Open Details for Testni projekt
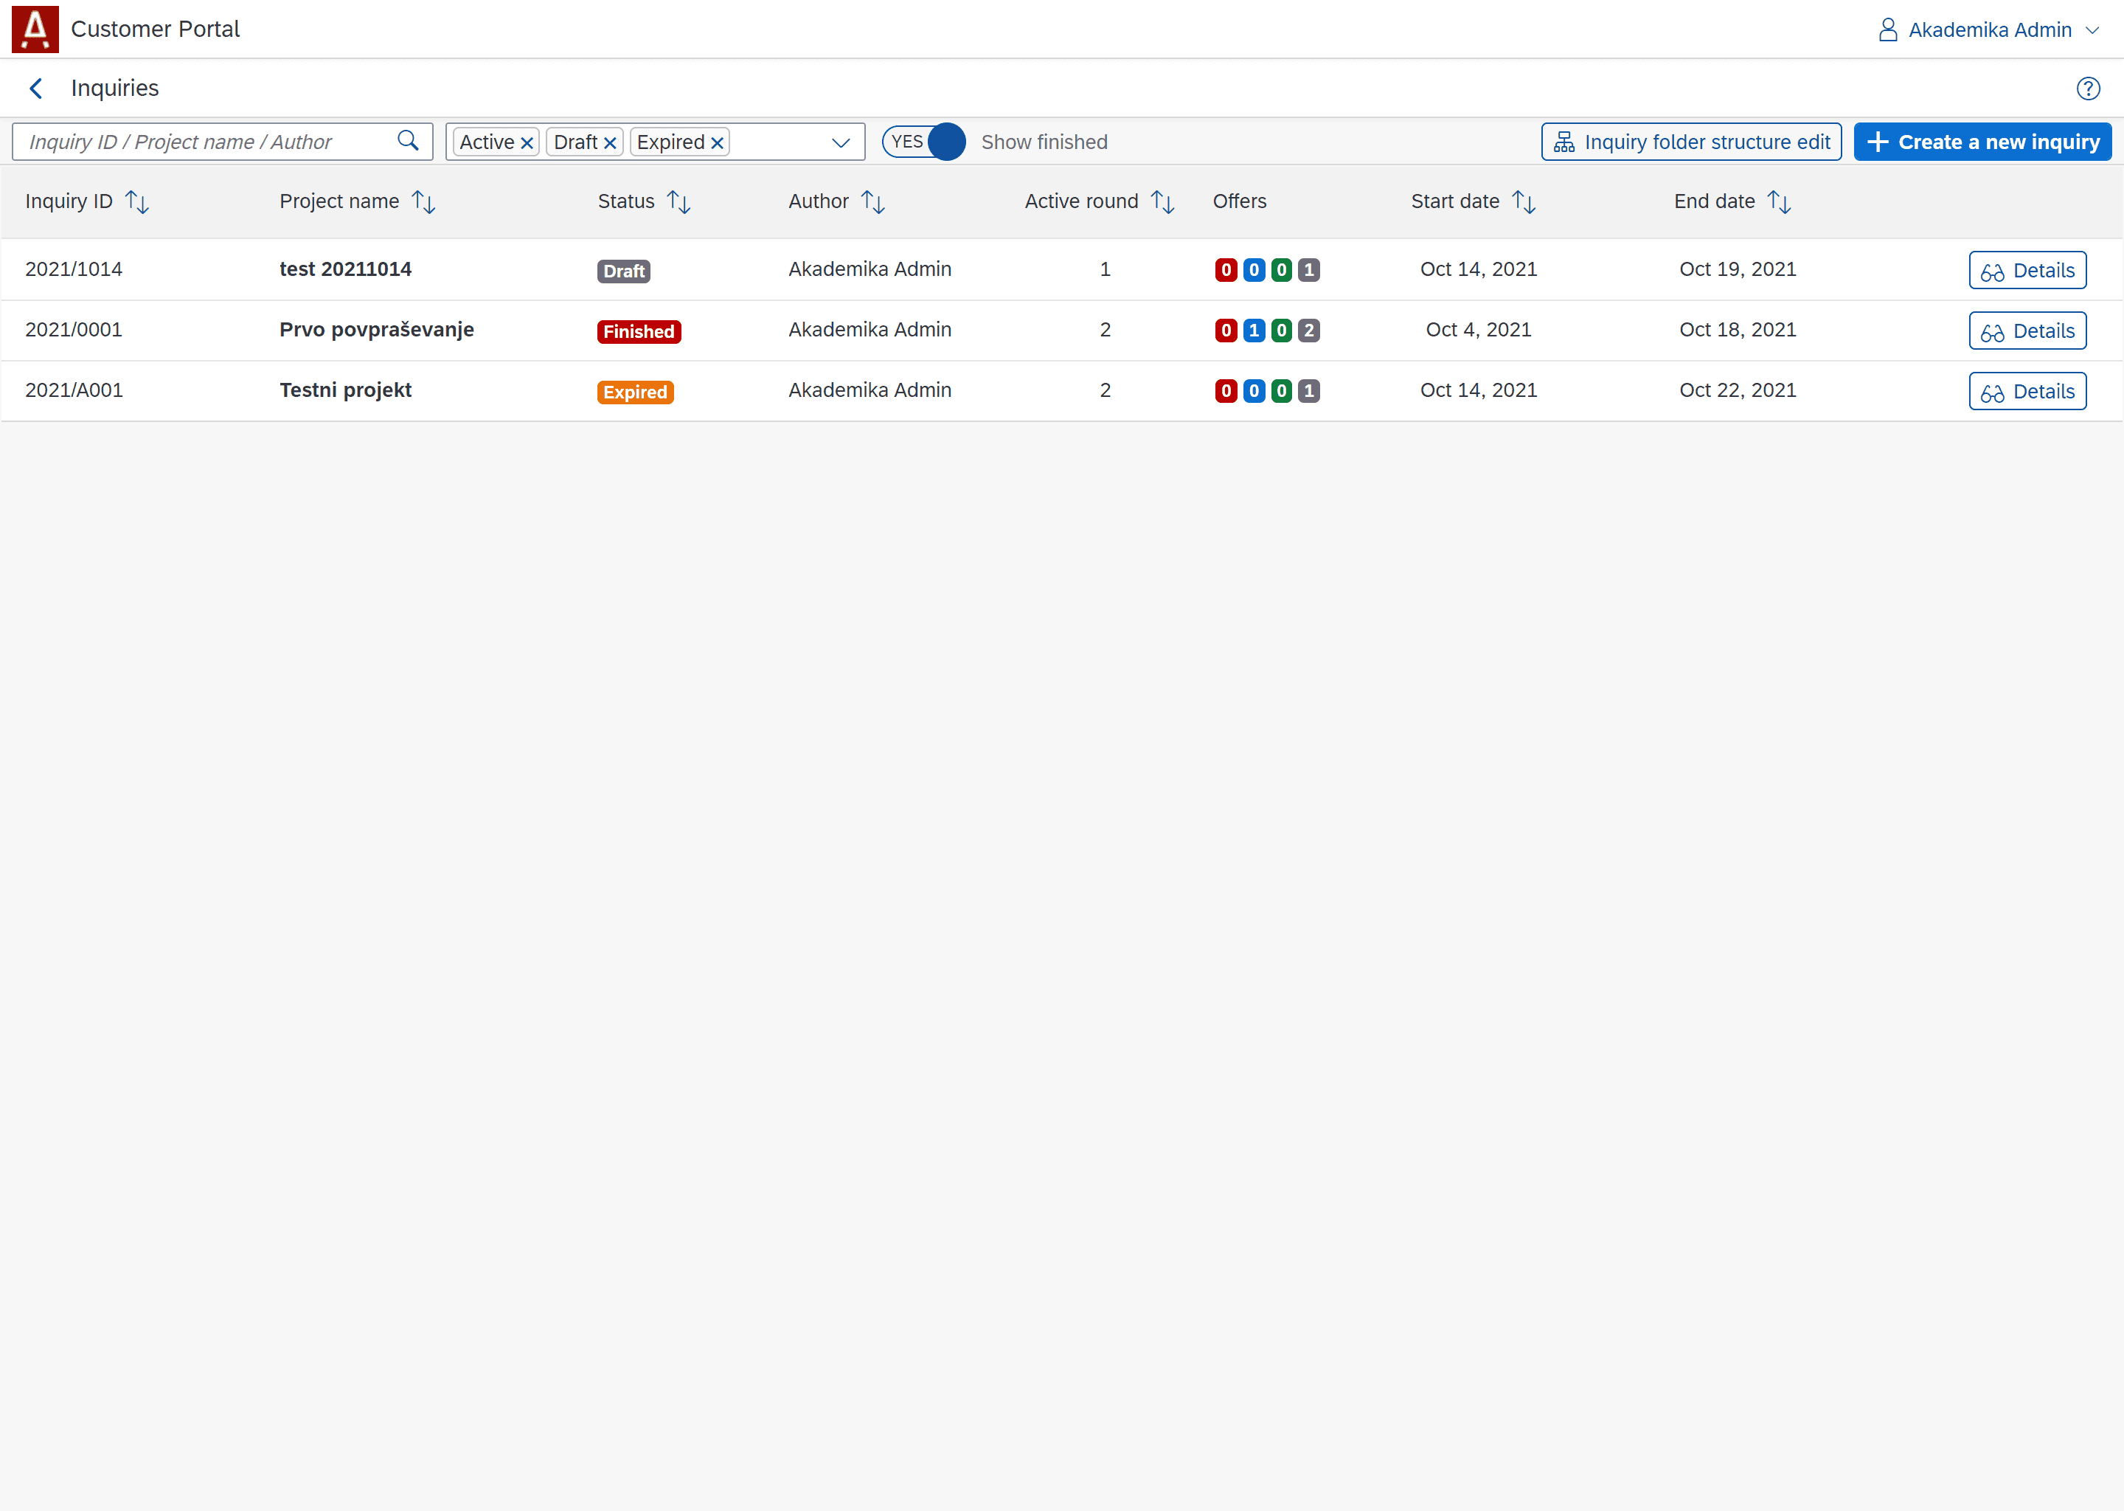The height and width of the screenshot is (1511, 2124). 2027,392
